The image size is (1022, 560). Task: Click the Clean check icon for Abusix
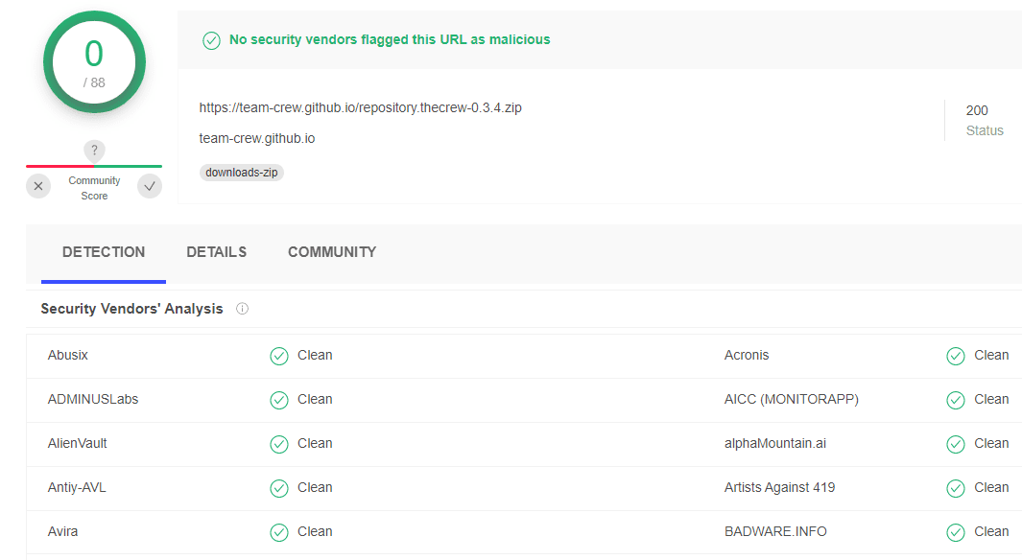[279, 356]
